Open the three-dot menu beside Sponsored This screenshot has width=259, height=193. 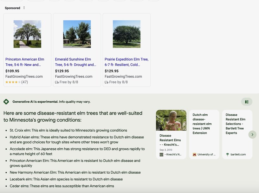click(x=23, y=8)
